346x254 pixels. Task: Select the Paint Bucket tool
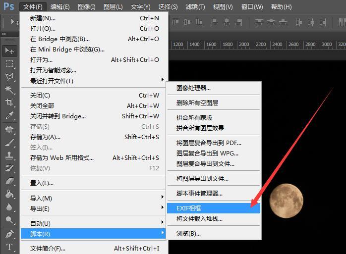coord(9,194)
